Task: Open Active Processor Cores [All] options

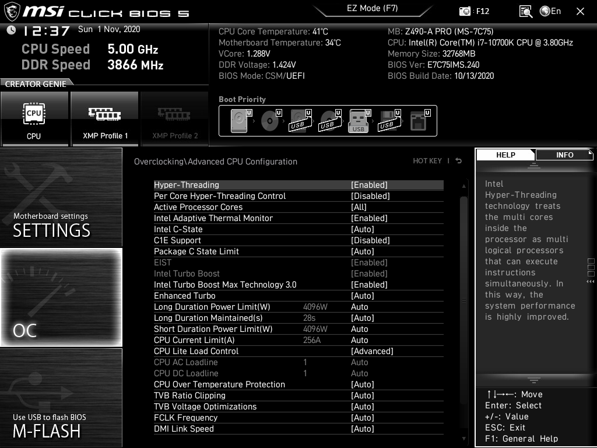Action: [x=298, y=207]
